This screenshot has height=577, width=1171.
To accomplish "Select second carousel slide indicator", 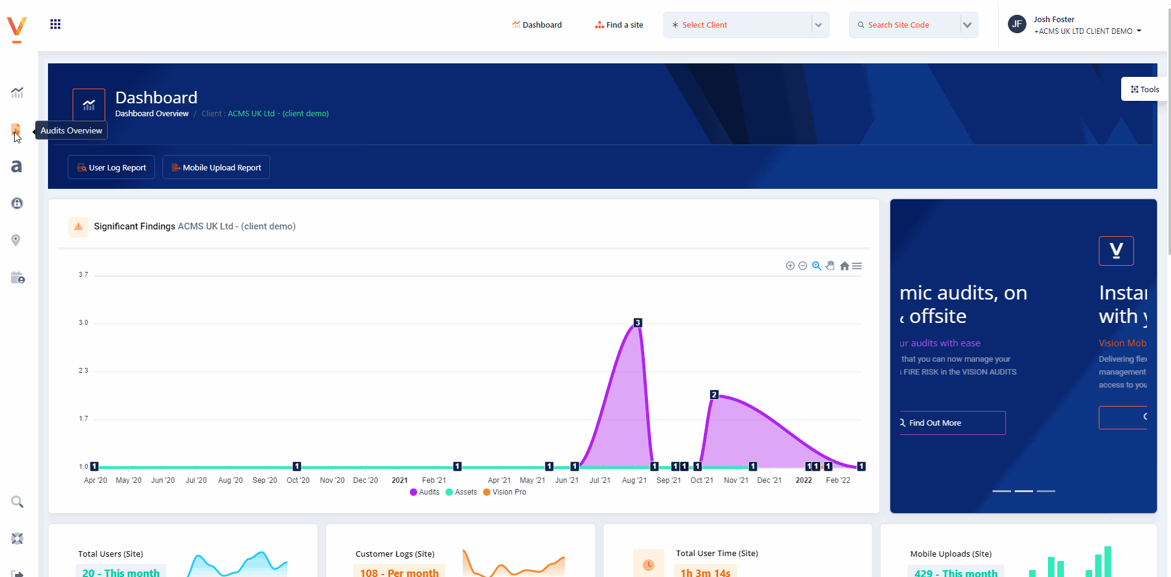I will point(1024,491).
